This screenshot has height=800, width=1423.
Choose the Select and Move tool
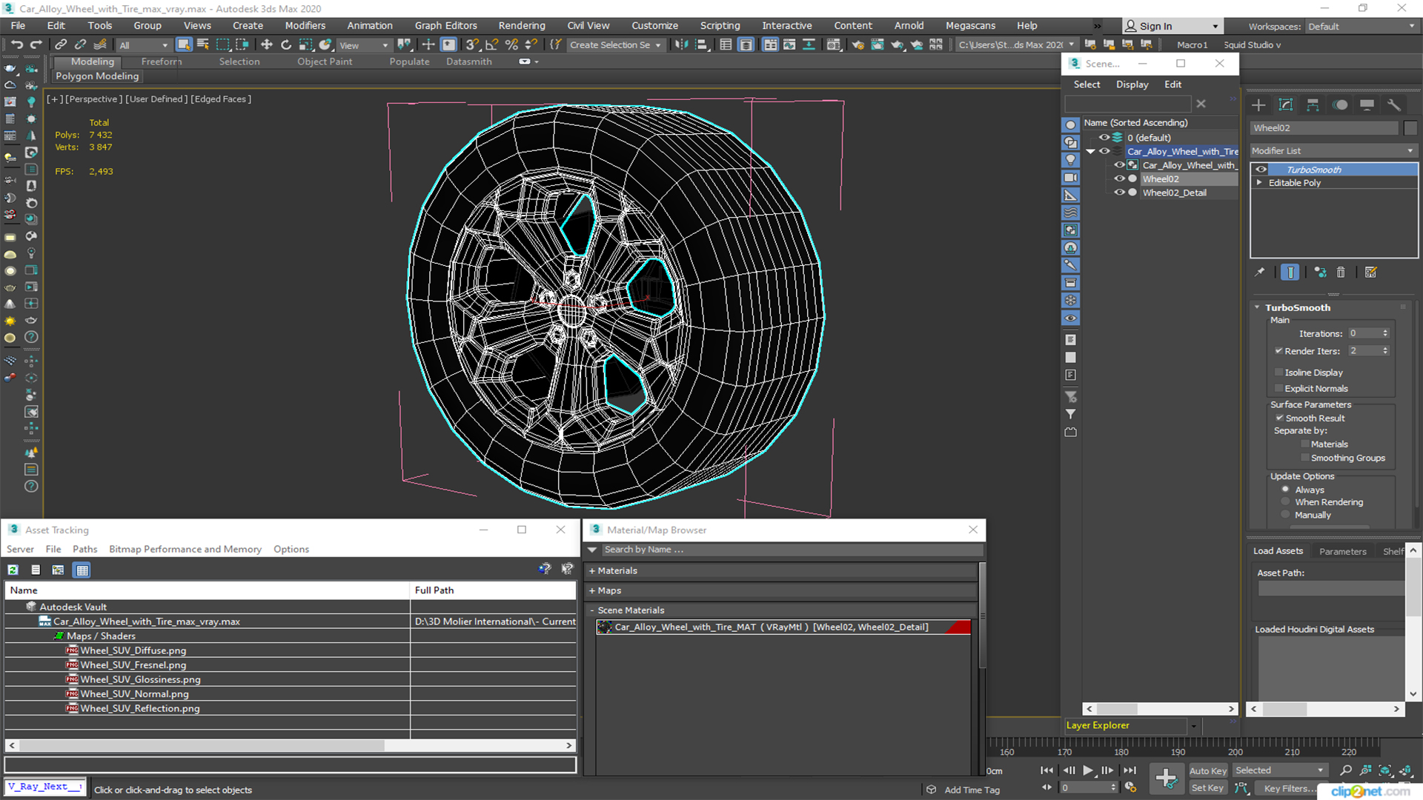pos(266,44)
